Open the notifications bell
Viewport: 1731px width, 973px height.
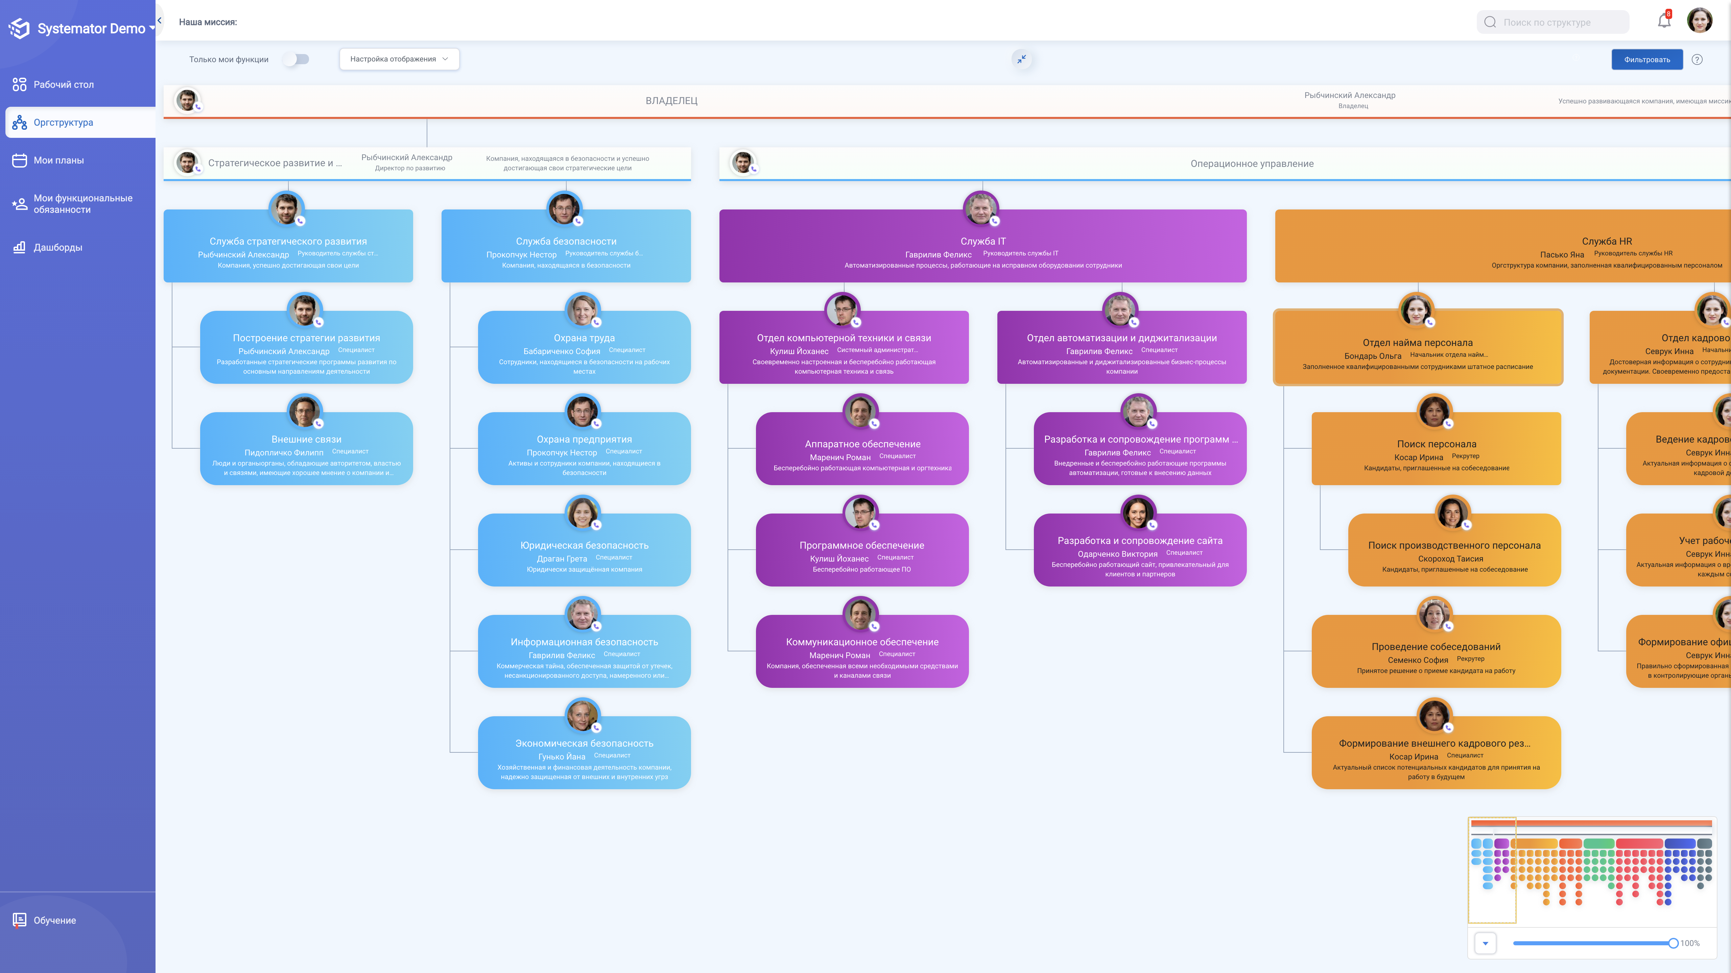[1664, 21]
